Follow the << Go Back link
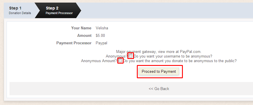 (x=159, y=89)
